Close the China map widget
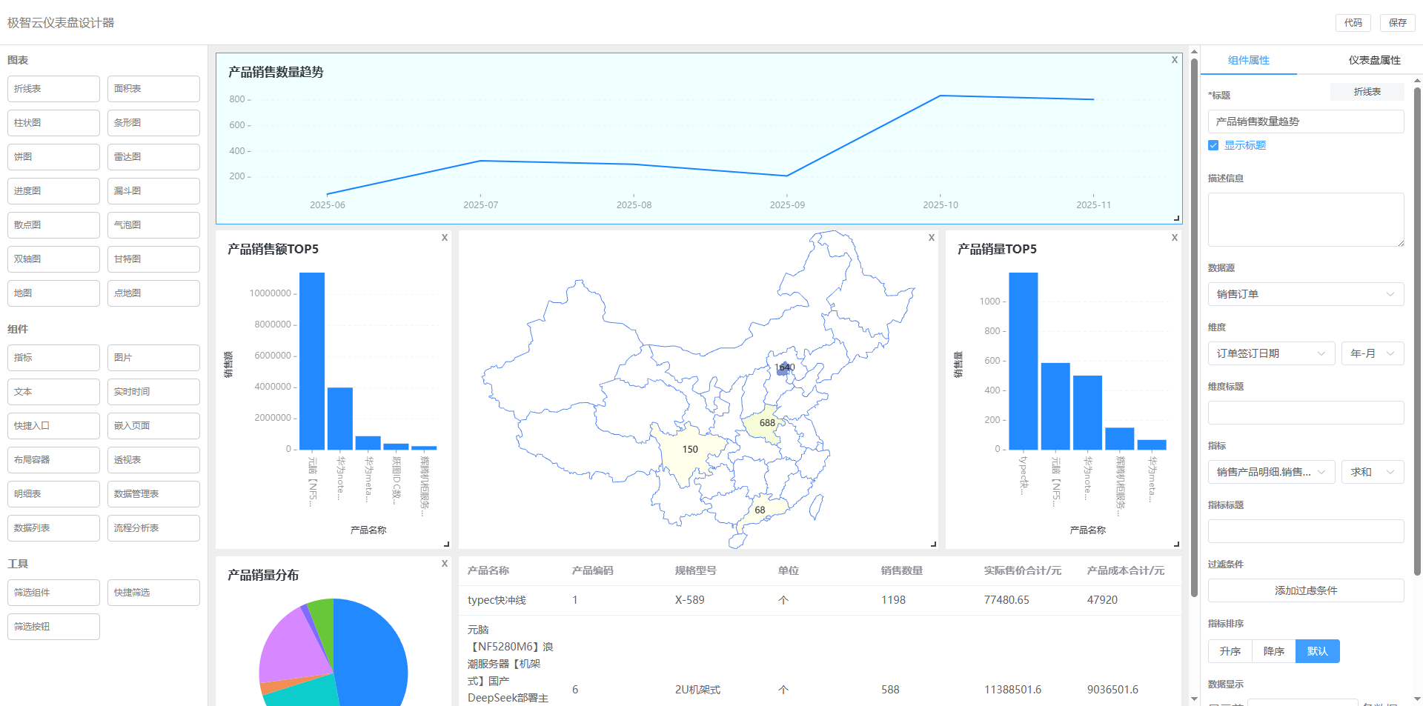Viewport: 1423px width, 706px height. (932, 238)
